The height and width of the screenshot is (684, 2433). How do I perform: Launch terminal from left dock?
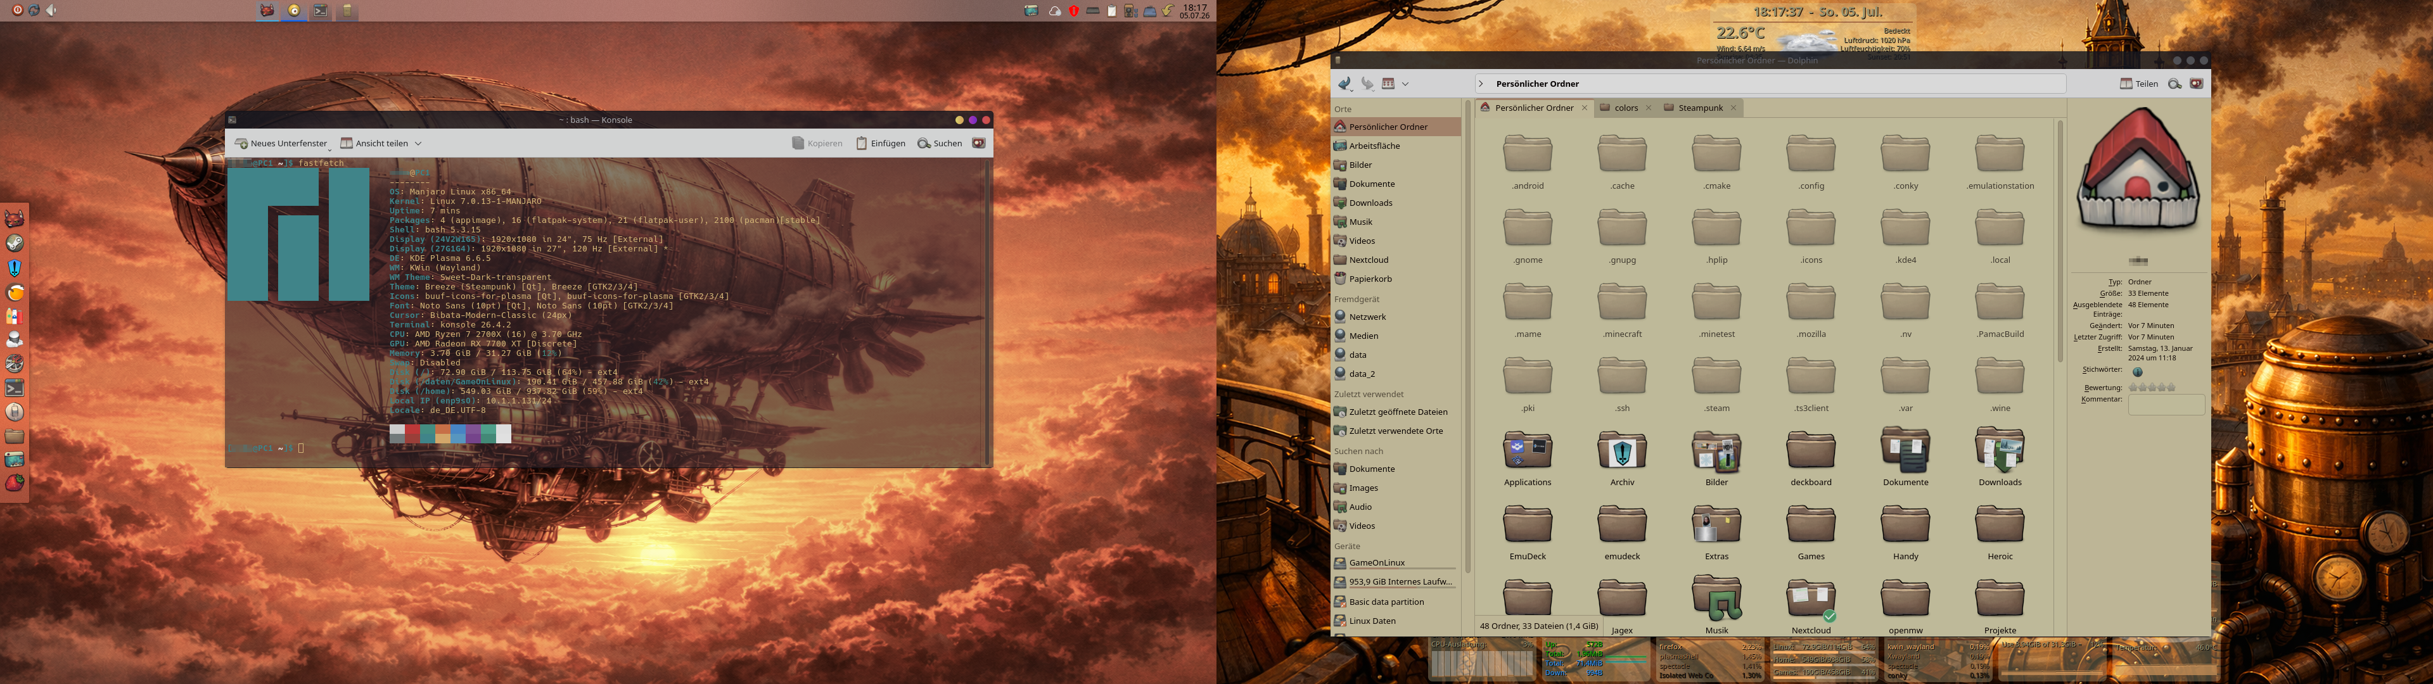point(14,388)
